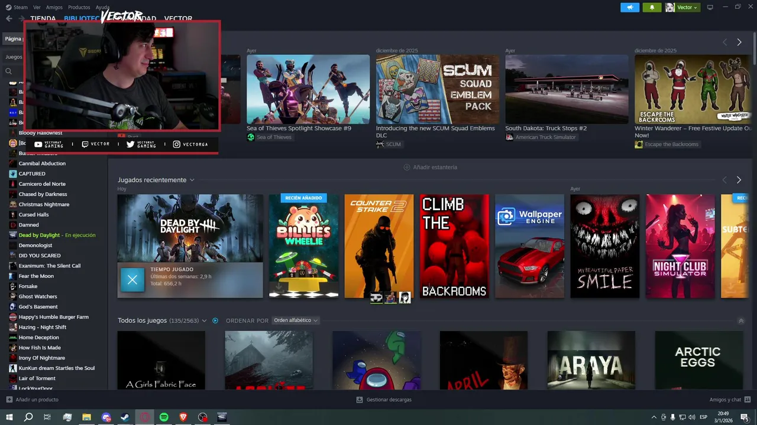The image size is (757, 425).
Task: Click the Escape the Backrooms game icon
Action: (639, 144)
